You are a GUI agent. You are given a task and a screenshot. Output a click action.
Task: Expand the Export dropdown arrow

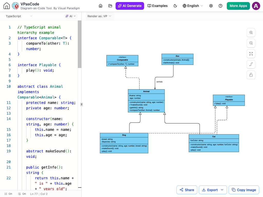[x=222, y=190]
